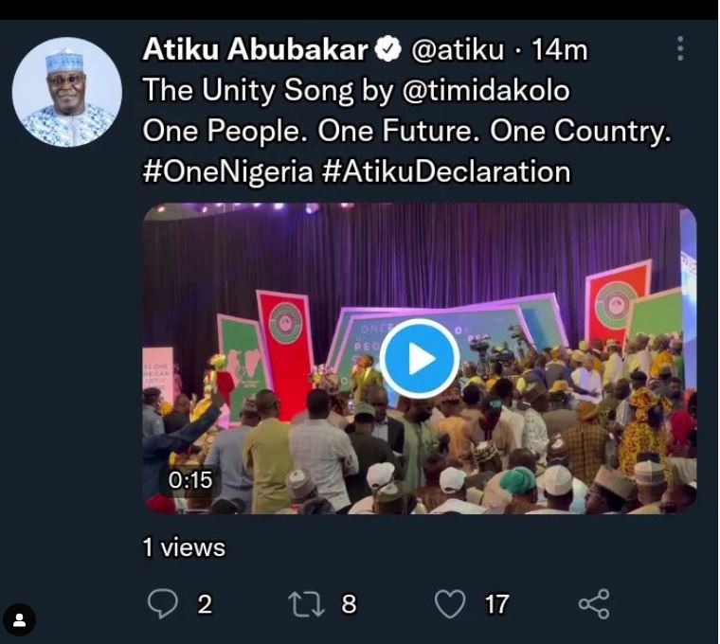Click the reply speech bubble icon

pyautogui.click(x=163, y=604)
